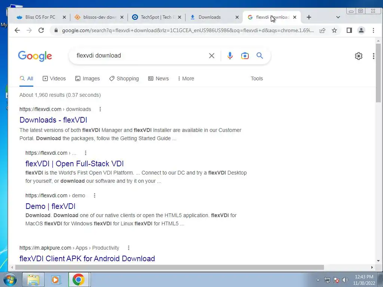Open options for the apkpure.com result

tap(129, 248)
